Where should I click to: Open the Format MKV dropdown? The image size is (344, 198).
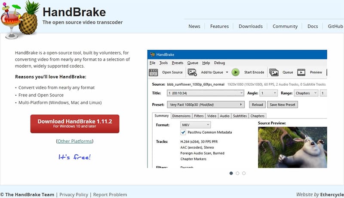(x=196, y=125)
